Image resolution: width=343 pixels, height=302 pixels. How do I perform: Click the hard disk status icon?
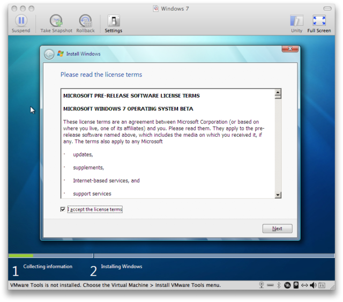click(x=296, y=285)
